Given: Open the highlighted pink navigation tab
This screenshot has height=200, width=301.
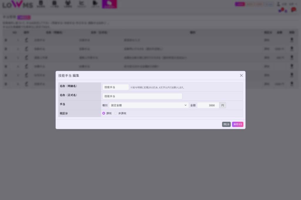Looking at the screenshot, I should click(x=109, y=4).
